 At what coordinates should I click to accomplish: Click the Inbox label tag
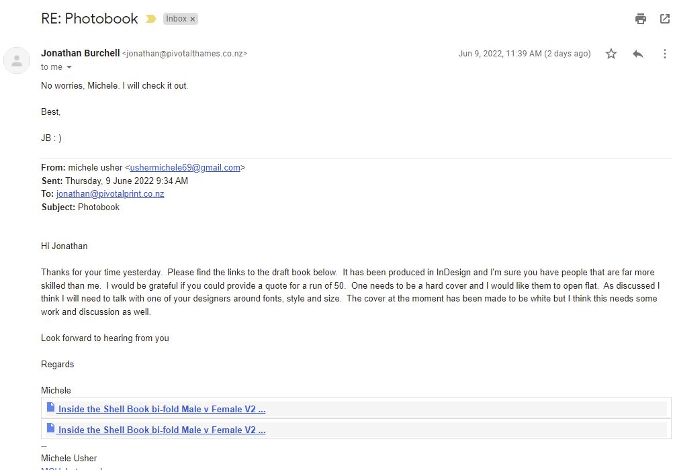click(x=176, y=19)
